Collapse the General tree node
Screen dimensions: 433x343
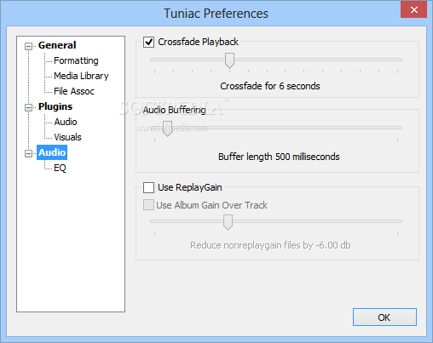[x=28, y=46]
